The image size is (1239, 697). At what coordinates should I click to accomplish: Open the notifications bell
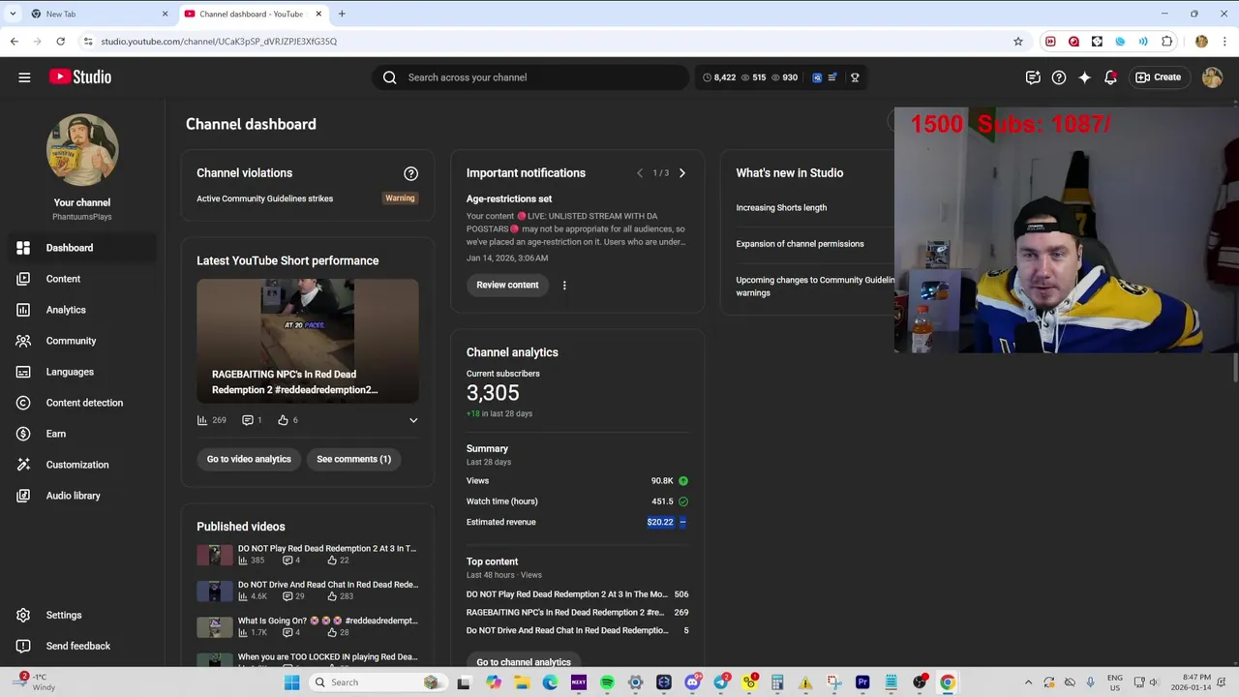1110,77
